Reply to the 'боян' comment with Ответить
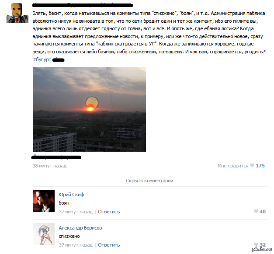Viewport: 274px width, 254px height. (109, 212)
